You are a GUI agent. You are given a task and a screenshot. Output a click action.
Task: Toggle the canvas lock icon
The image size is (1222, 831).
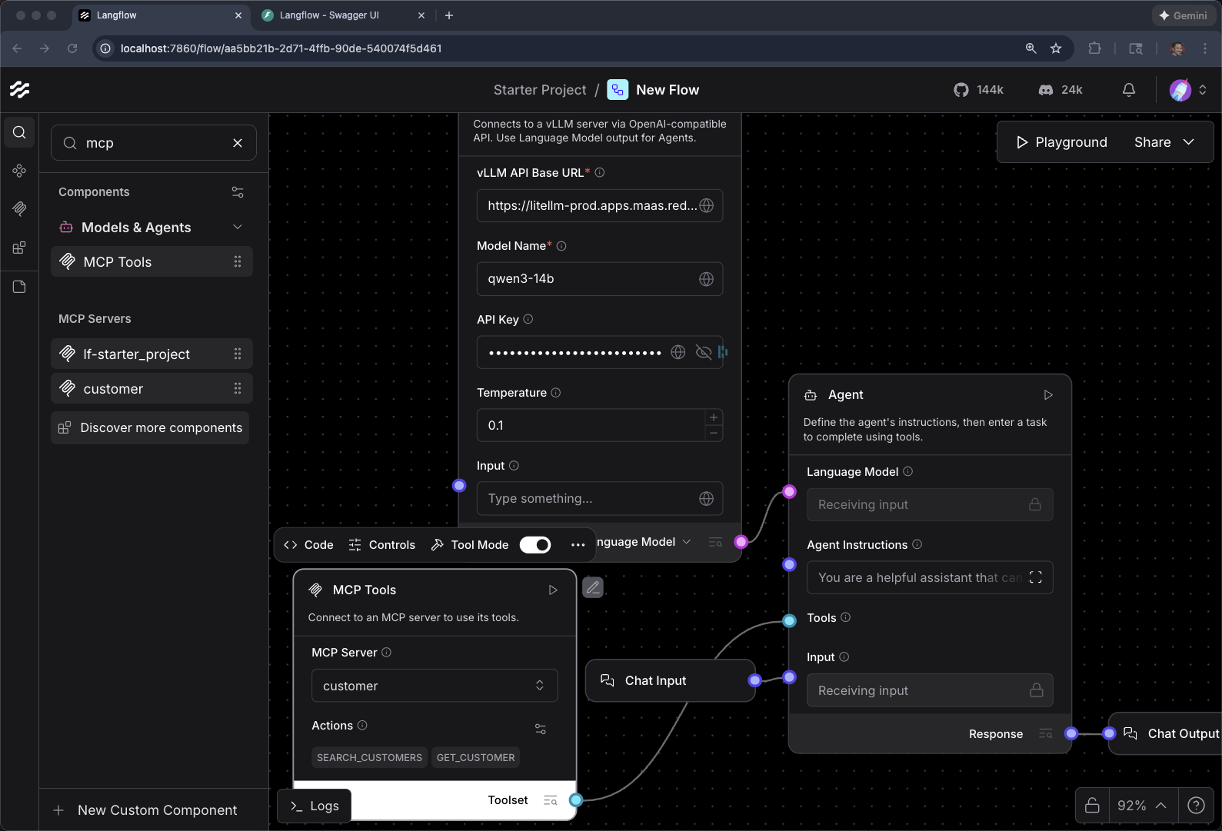1092,805
